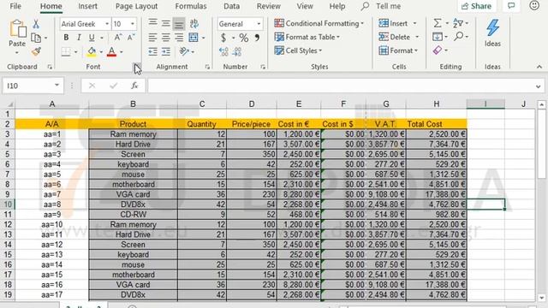Toggle Wrap Text
This screenshot has width=548, height=308.
(x=194, y=23)
